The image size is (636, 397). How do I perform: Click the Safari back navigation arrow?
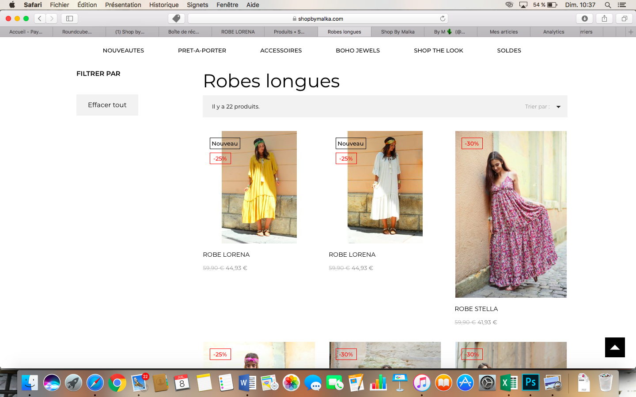(40, 19)
